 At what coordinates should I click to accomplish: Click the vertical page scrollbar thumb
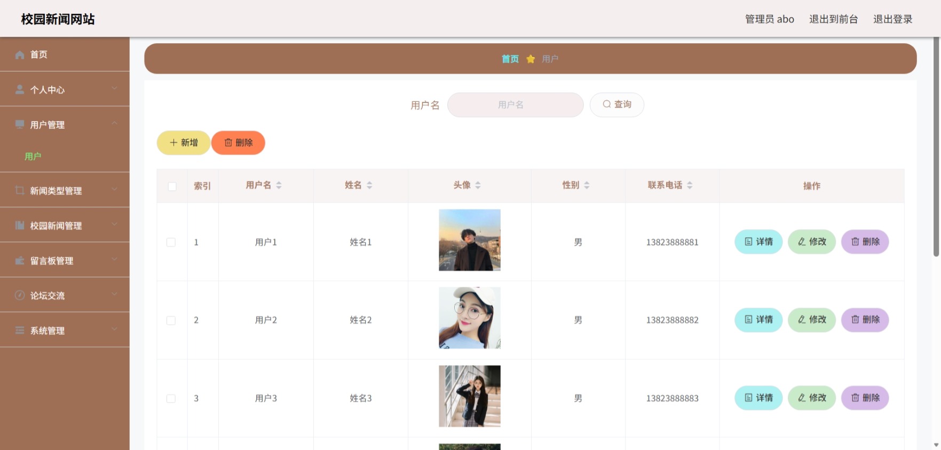(x=936, y=147)
